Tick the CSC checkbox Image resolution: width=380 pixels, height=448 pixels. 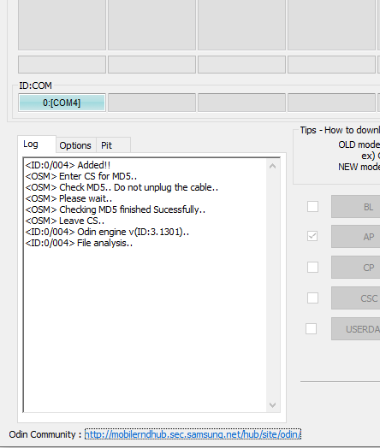pos(312,298)
